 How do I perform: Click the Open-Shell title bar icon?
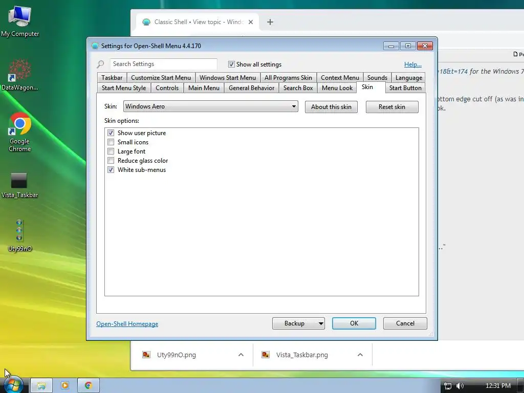click(x=95, y=46)
